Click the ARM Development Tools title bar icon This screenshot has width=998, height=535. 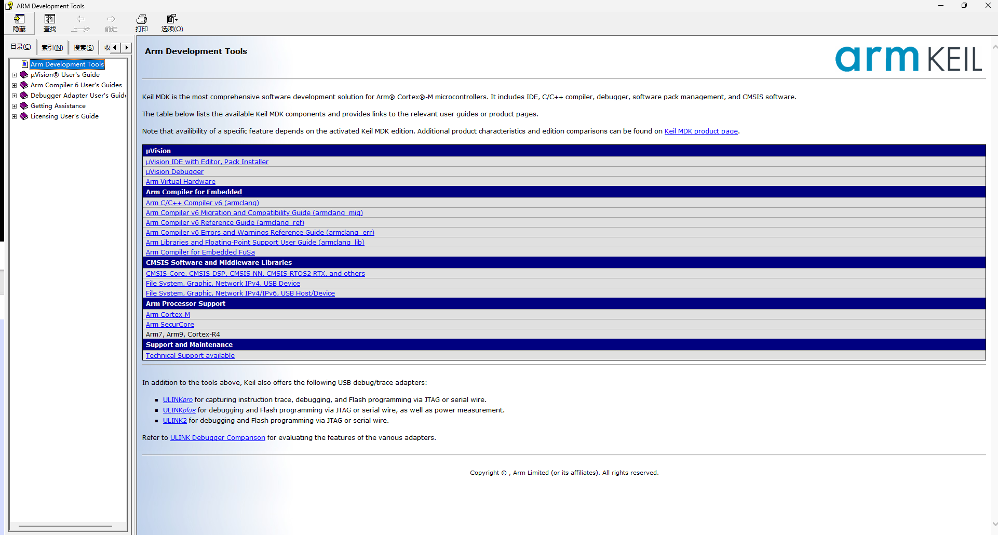point(9,6)
